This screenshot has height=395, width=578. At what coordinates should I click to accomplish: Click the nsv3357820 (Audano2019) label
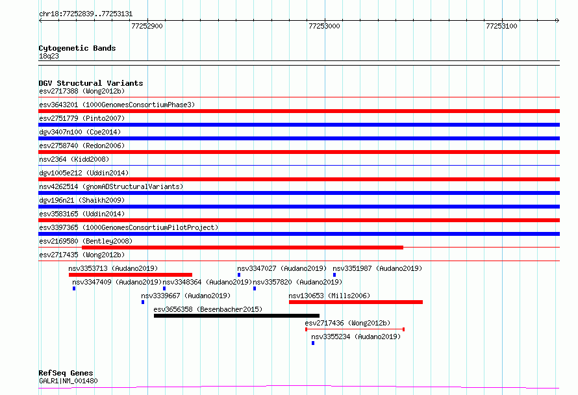click(297, 282)
